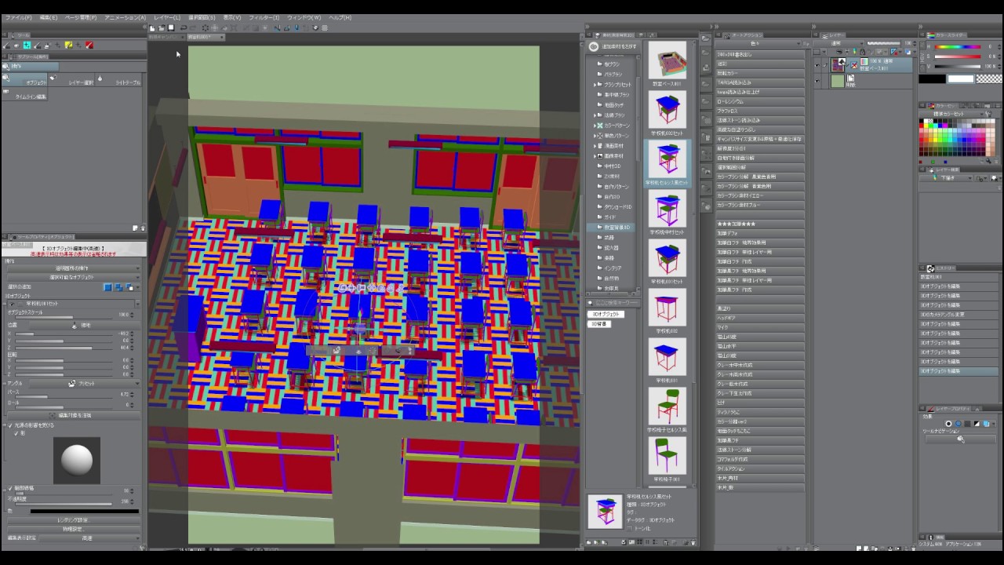
Task: Click the black main color swatch
Action: pos(933,79)
